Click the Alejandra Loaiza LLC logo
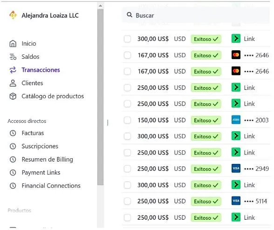This screenshot has height=230, width=274. pyautogui.click(x=13, y=15)
